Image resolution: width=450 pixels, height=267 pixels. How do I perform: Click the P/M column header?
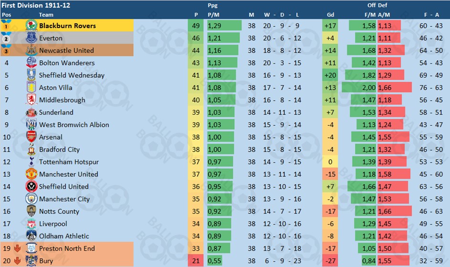pos(213,15)
